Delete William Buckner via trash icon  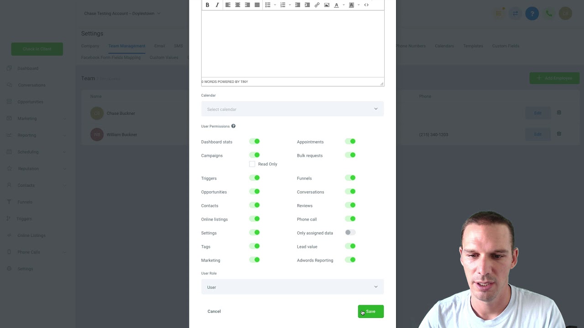[x=559, y=134]
